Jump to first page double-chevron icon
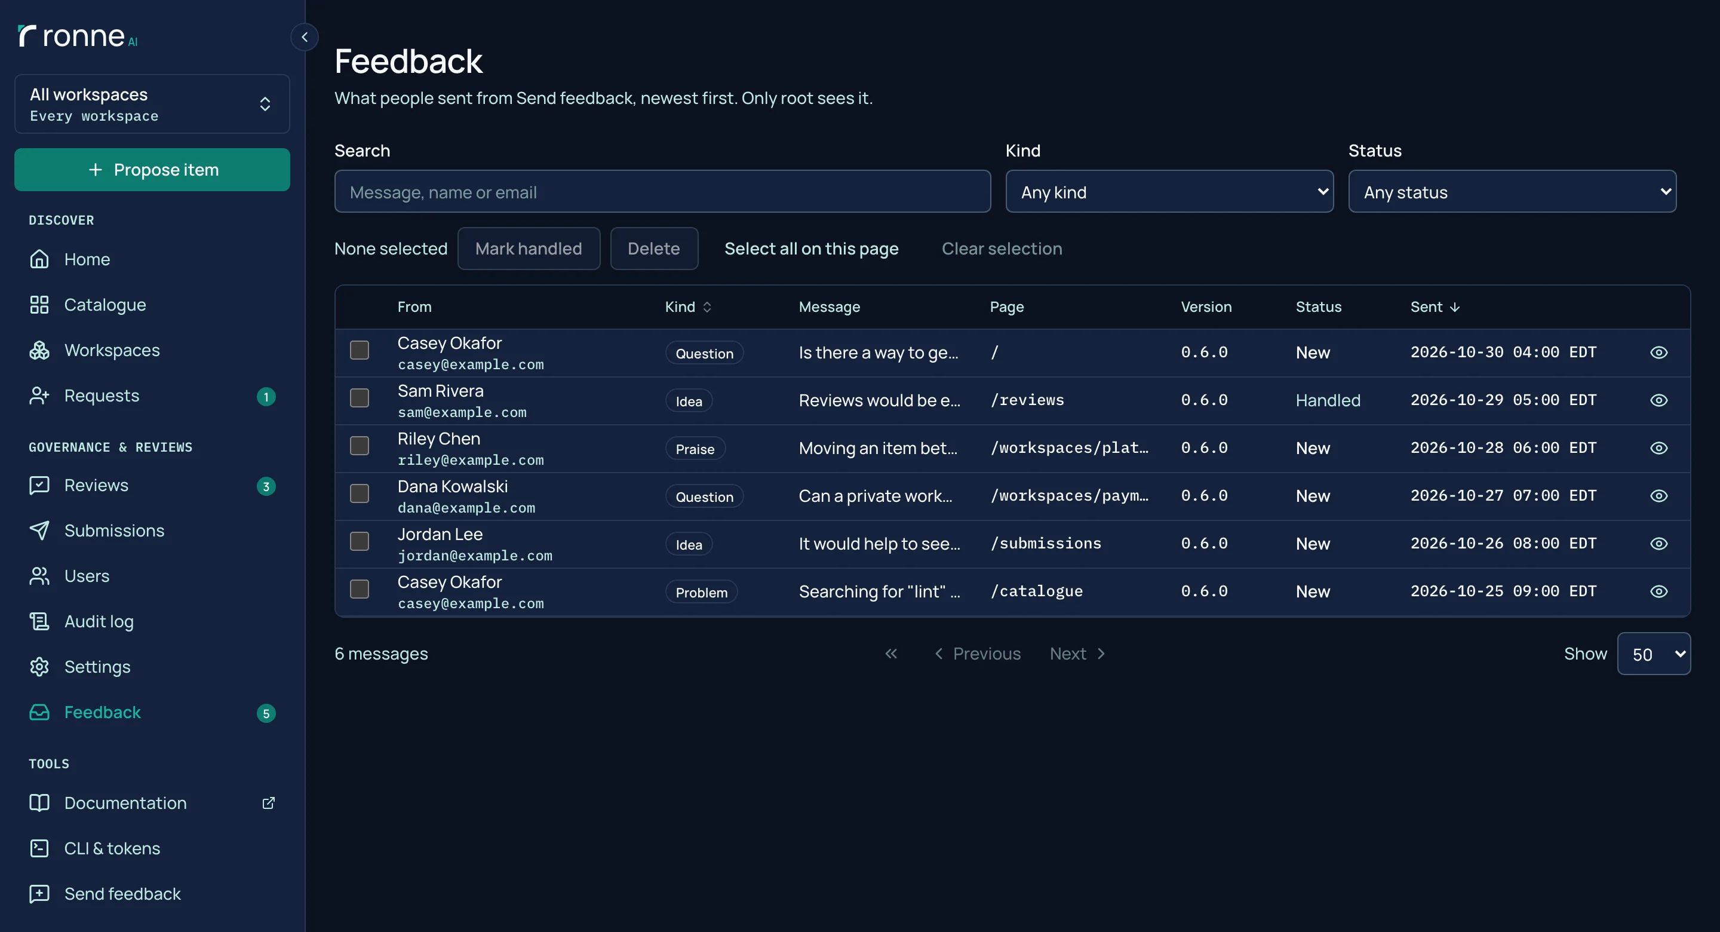Image resolution: width=1720 pixels, height=932 pixels. click(890, 654)
